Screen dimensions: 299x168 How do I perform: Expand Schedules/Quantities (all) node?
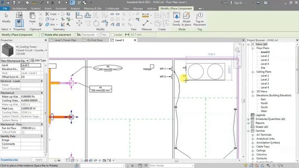(x=249, y=119)
